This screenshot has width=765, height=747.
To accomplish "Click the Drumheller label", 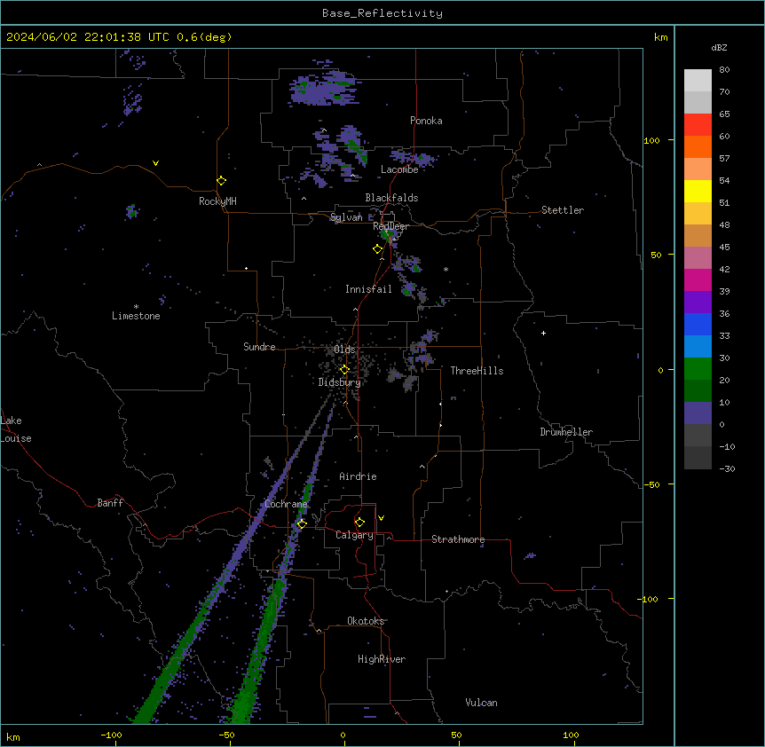I will click(566, 432).
